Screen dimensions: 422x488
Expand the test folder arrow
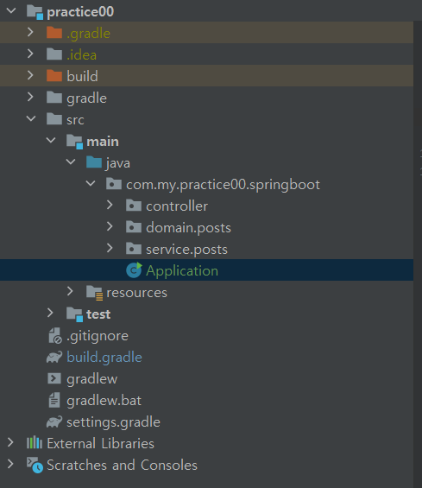coord(50,313)
